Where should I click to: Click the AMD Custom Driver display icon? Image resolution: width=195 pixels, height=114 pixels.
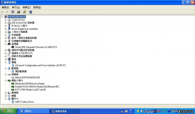point(13,102)
